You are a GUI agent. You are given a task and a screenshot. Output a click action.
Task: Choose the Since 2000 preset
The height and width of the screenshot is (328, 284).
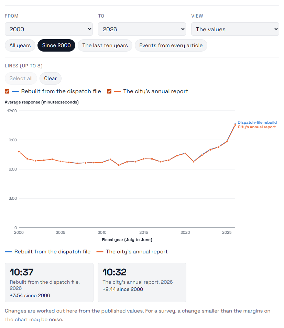56,45
